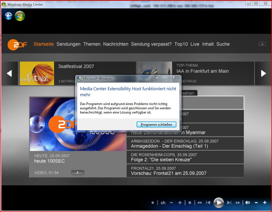Click the fast forward button
Screen dimensions: 272x212
click(238, 203)
